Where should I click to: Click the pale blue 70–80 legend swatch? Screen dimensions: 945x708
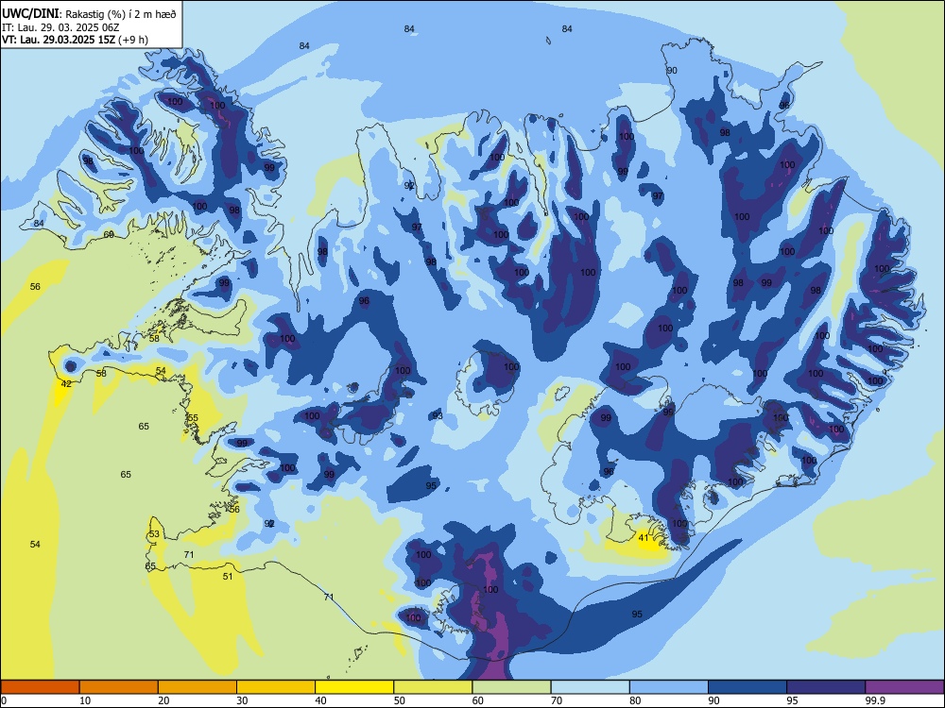tap(590, 687)
